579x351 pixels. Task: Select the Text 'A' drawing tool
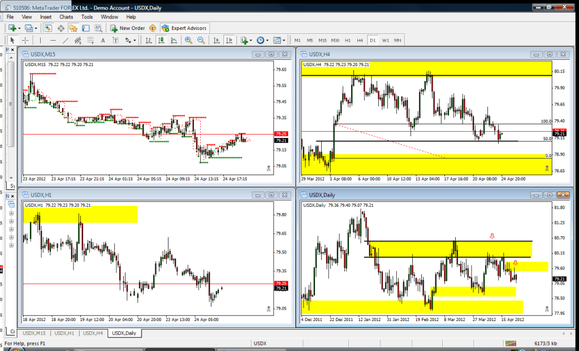(x=103, y=40)
